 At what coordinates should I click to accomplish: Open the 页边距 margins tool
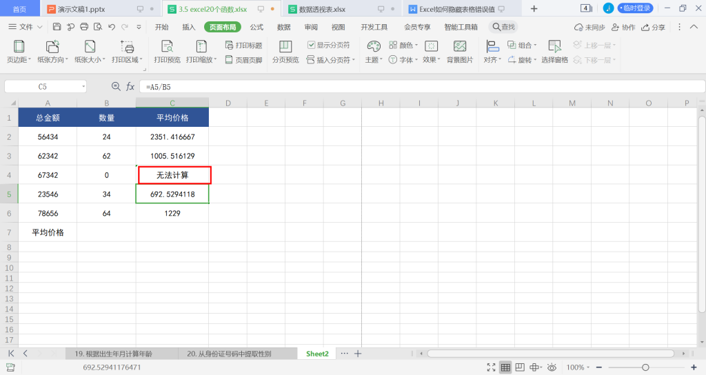pos(19,52)
